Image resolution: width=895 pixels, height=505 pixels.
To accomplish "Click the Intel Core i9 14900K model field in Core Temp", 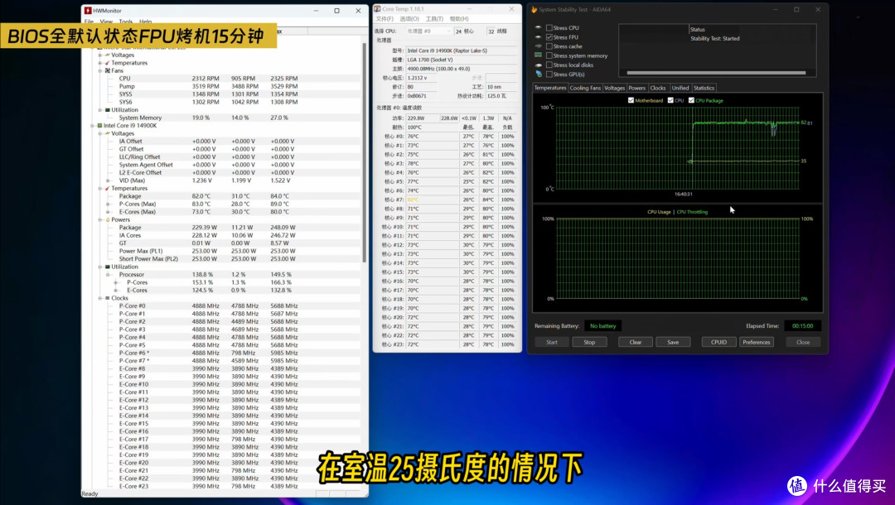I will coord(462,50).
